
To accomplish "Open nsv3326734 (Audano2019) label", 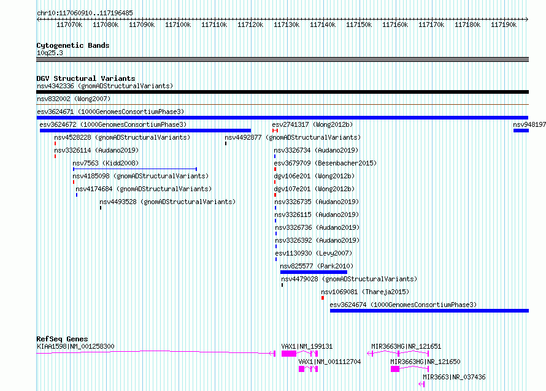I will click(316, 150).
